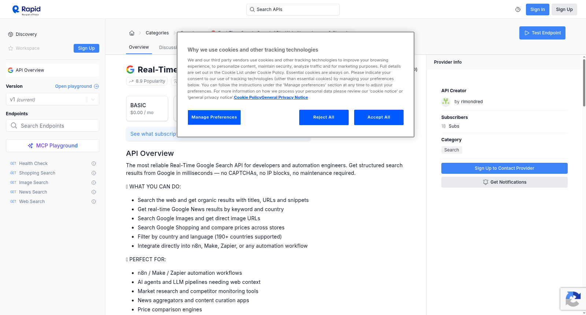Focus the Search APIs input field
This screenshot has width=586, height=315.
tap(293, 10)
